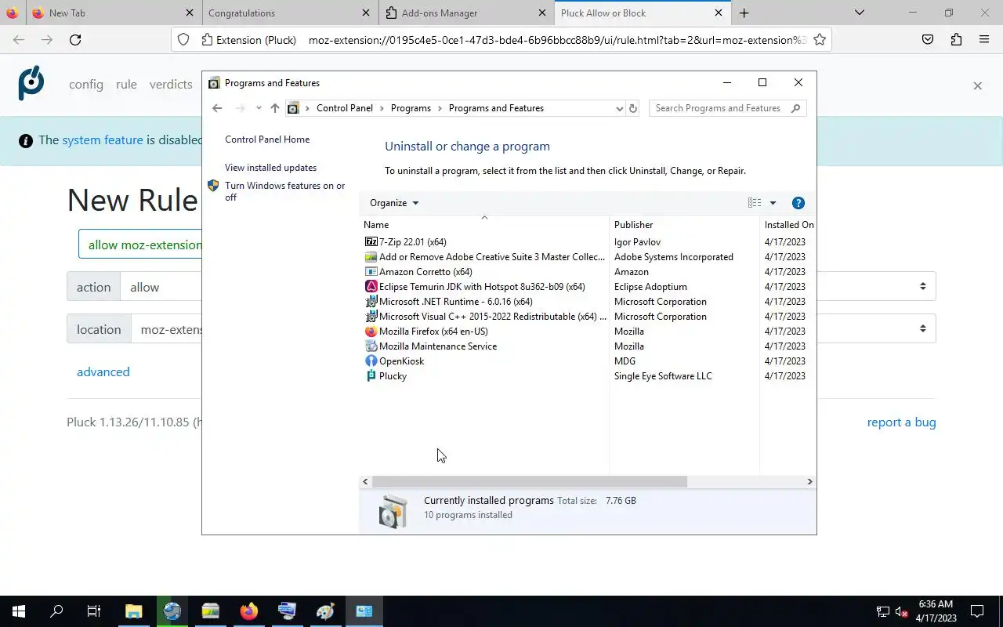Screen dimensions: 1003x627
Task: Open the Firefox hamburger application menu
Action: [x=984, y=40]
